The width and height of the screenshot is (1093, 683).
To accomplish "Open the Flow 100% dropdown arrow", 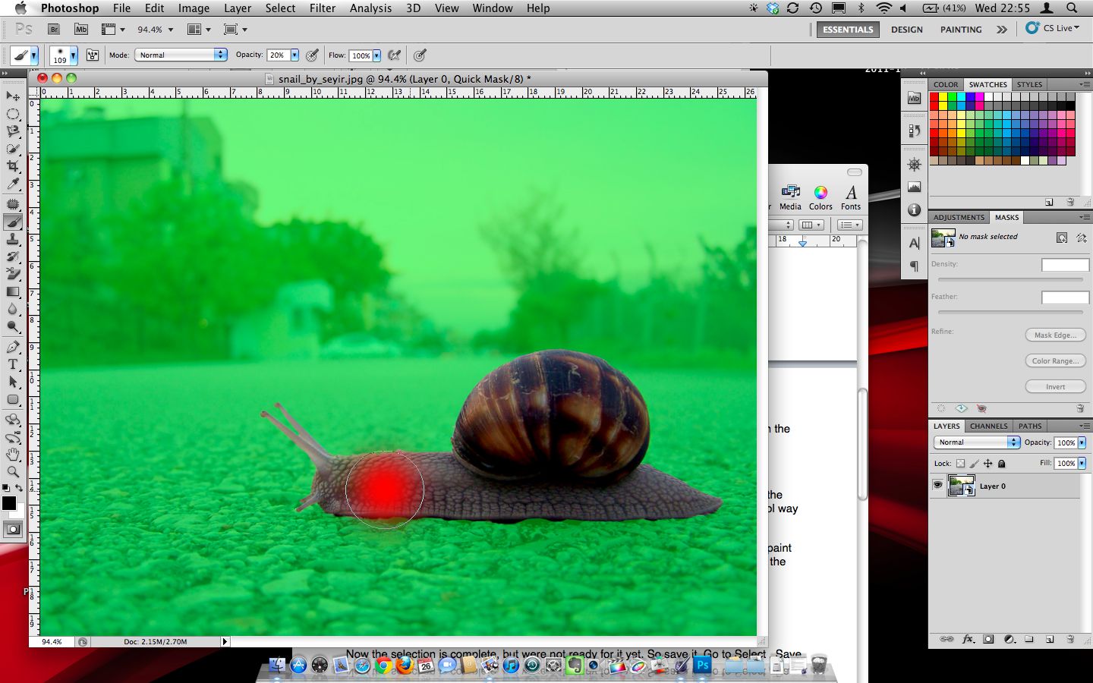I will 376,55.
